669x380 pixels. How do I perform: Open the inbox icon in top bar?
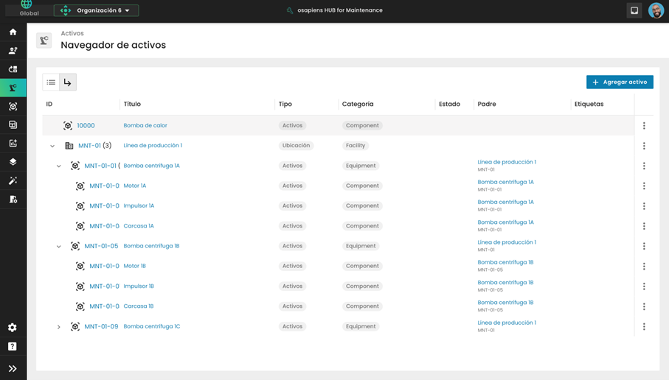(x=634, y=10)
